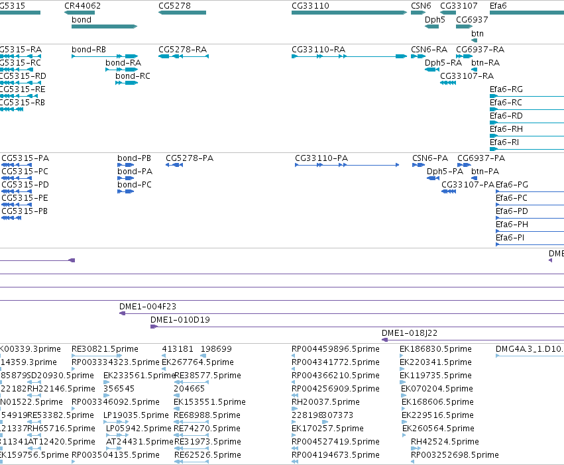The width and height of the screenshot is (564, 465).
Task: Click the CG5315-PA protein glyph
Action: pos(17,165)
